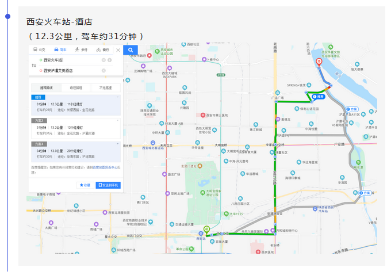Click the 西京医院 hospital icon
Viewport: 391px width, 275px height.
click(x=258, y=252)
